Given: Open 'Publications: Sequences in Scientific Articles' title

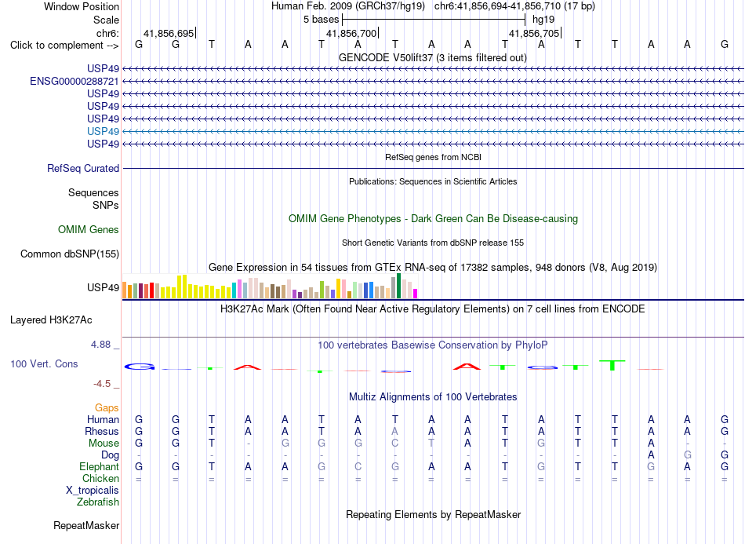Looking at the screenshot, I should [433, 181].
